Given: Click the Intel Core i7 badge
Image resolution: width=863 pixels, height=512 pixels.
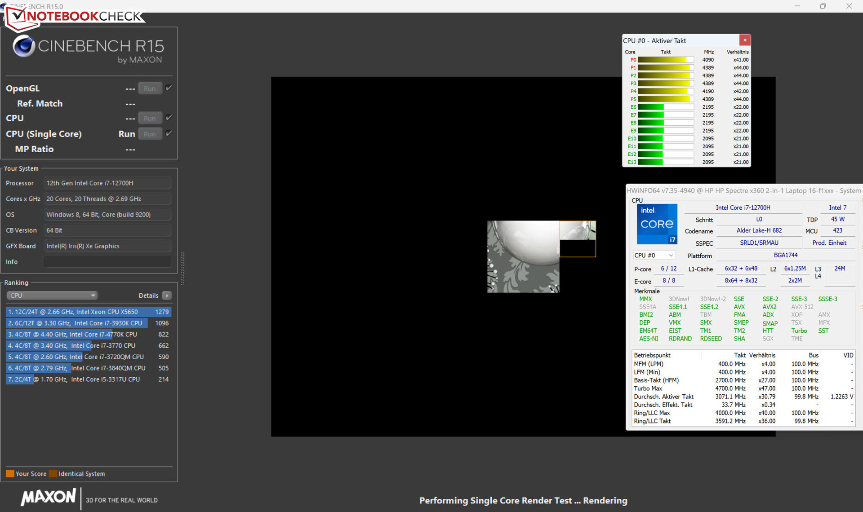Looking at the screenshot, I should (657, 224).
